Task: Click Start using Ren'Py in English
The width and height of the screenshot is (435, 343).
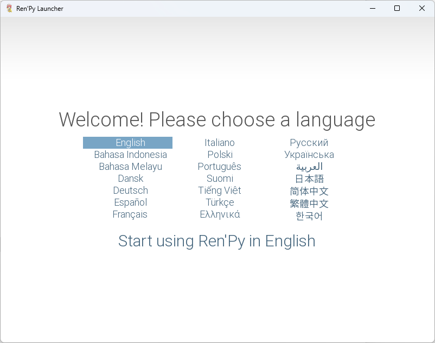Action: [x=216, y=241]
